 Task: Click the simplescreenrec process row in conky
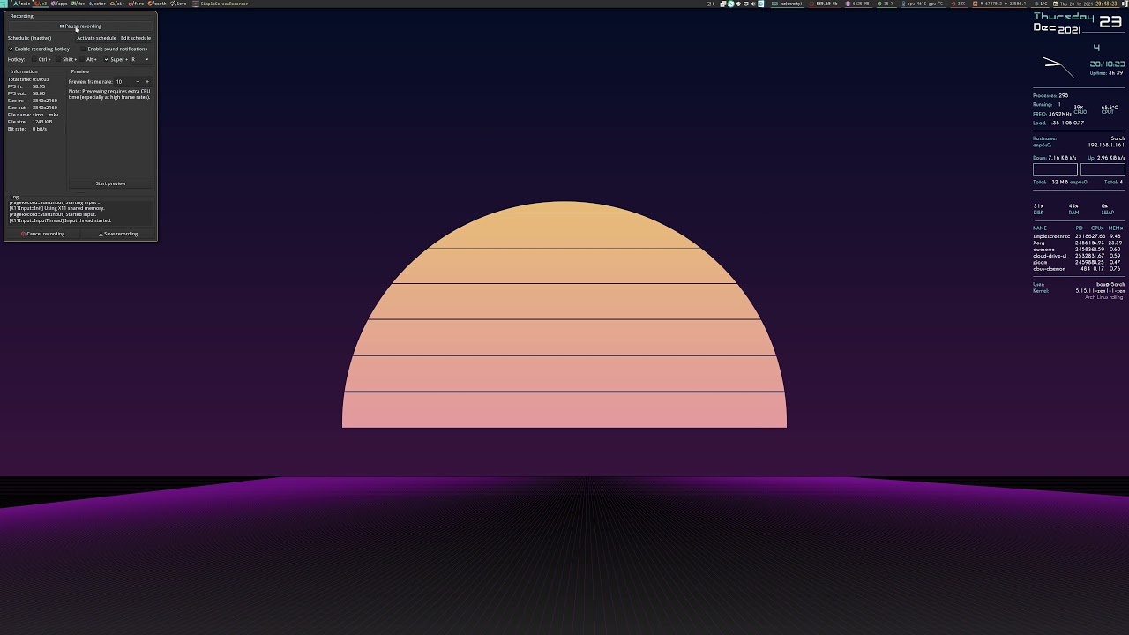click(x=1078, y=236)
